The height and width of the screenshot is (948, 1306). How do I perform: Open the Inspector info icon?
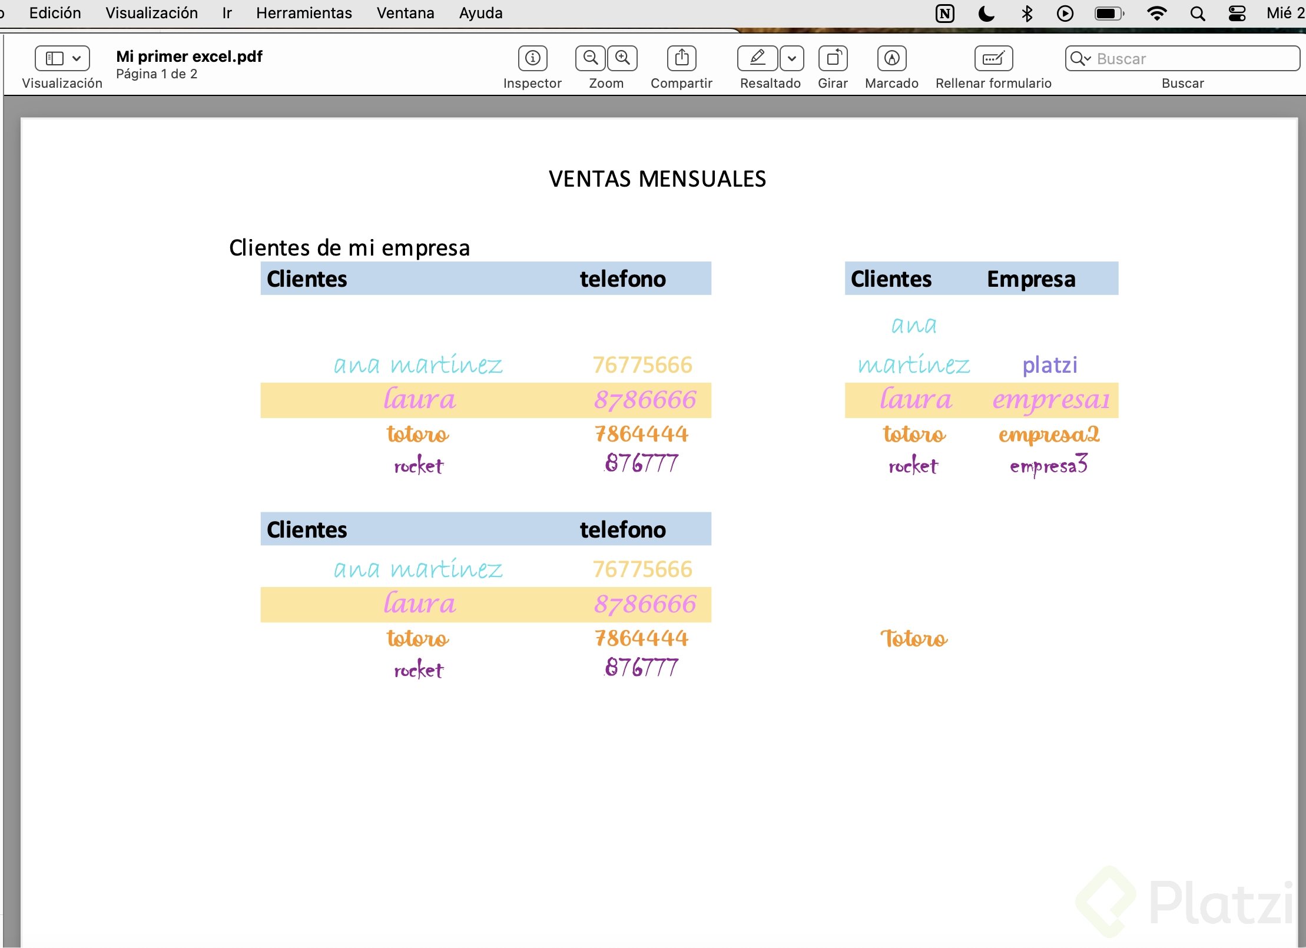532,58
